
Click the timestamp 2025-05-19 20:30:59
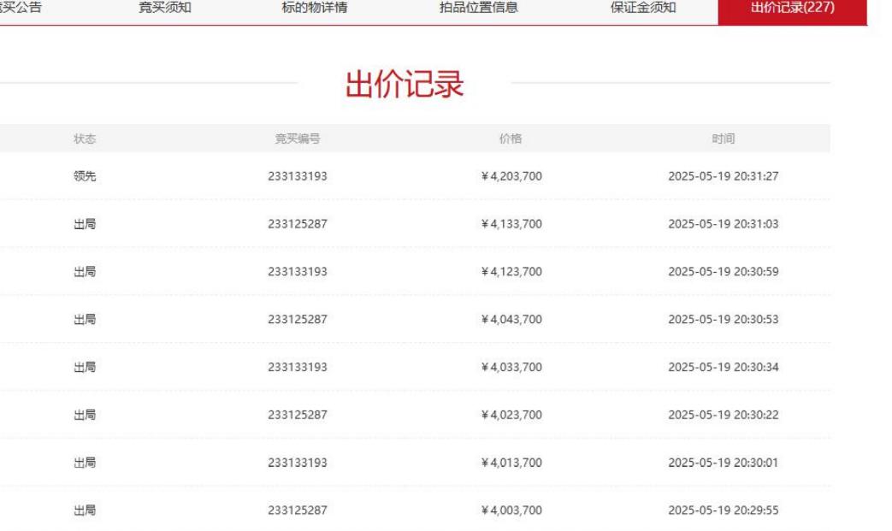click(723, 272)
